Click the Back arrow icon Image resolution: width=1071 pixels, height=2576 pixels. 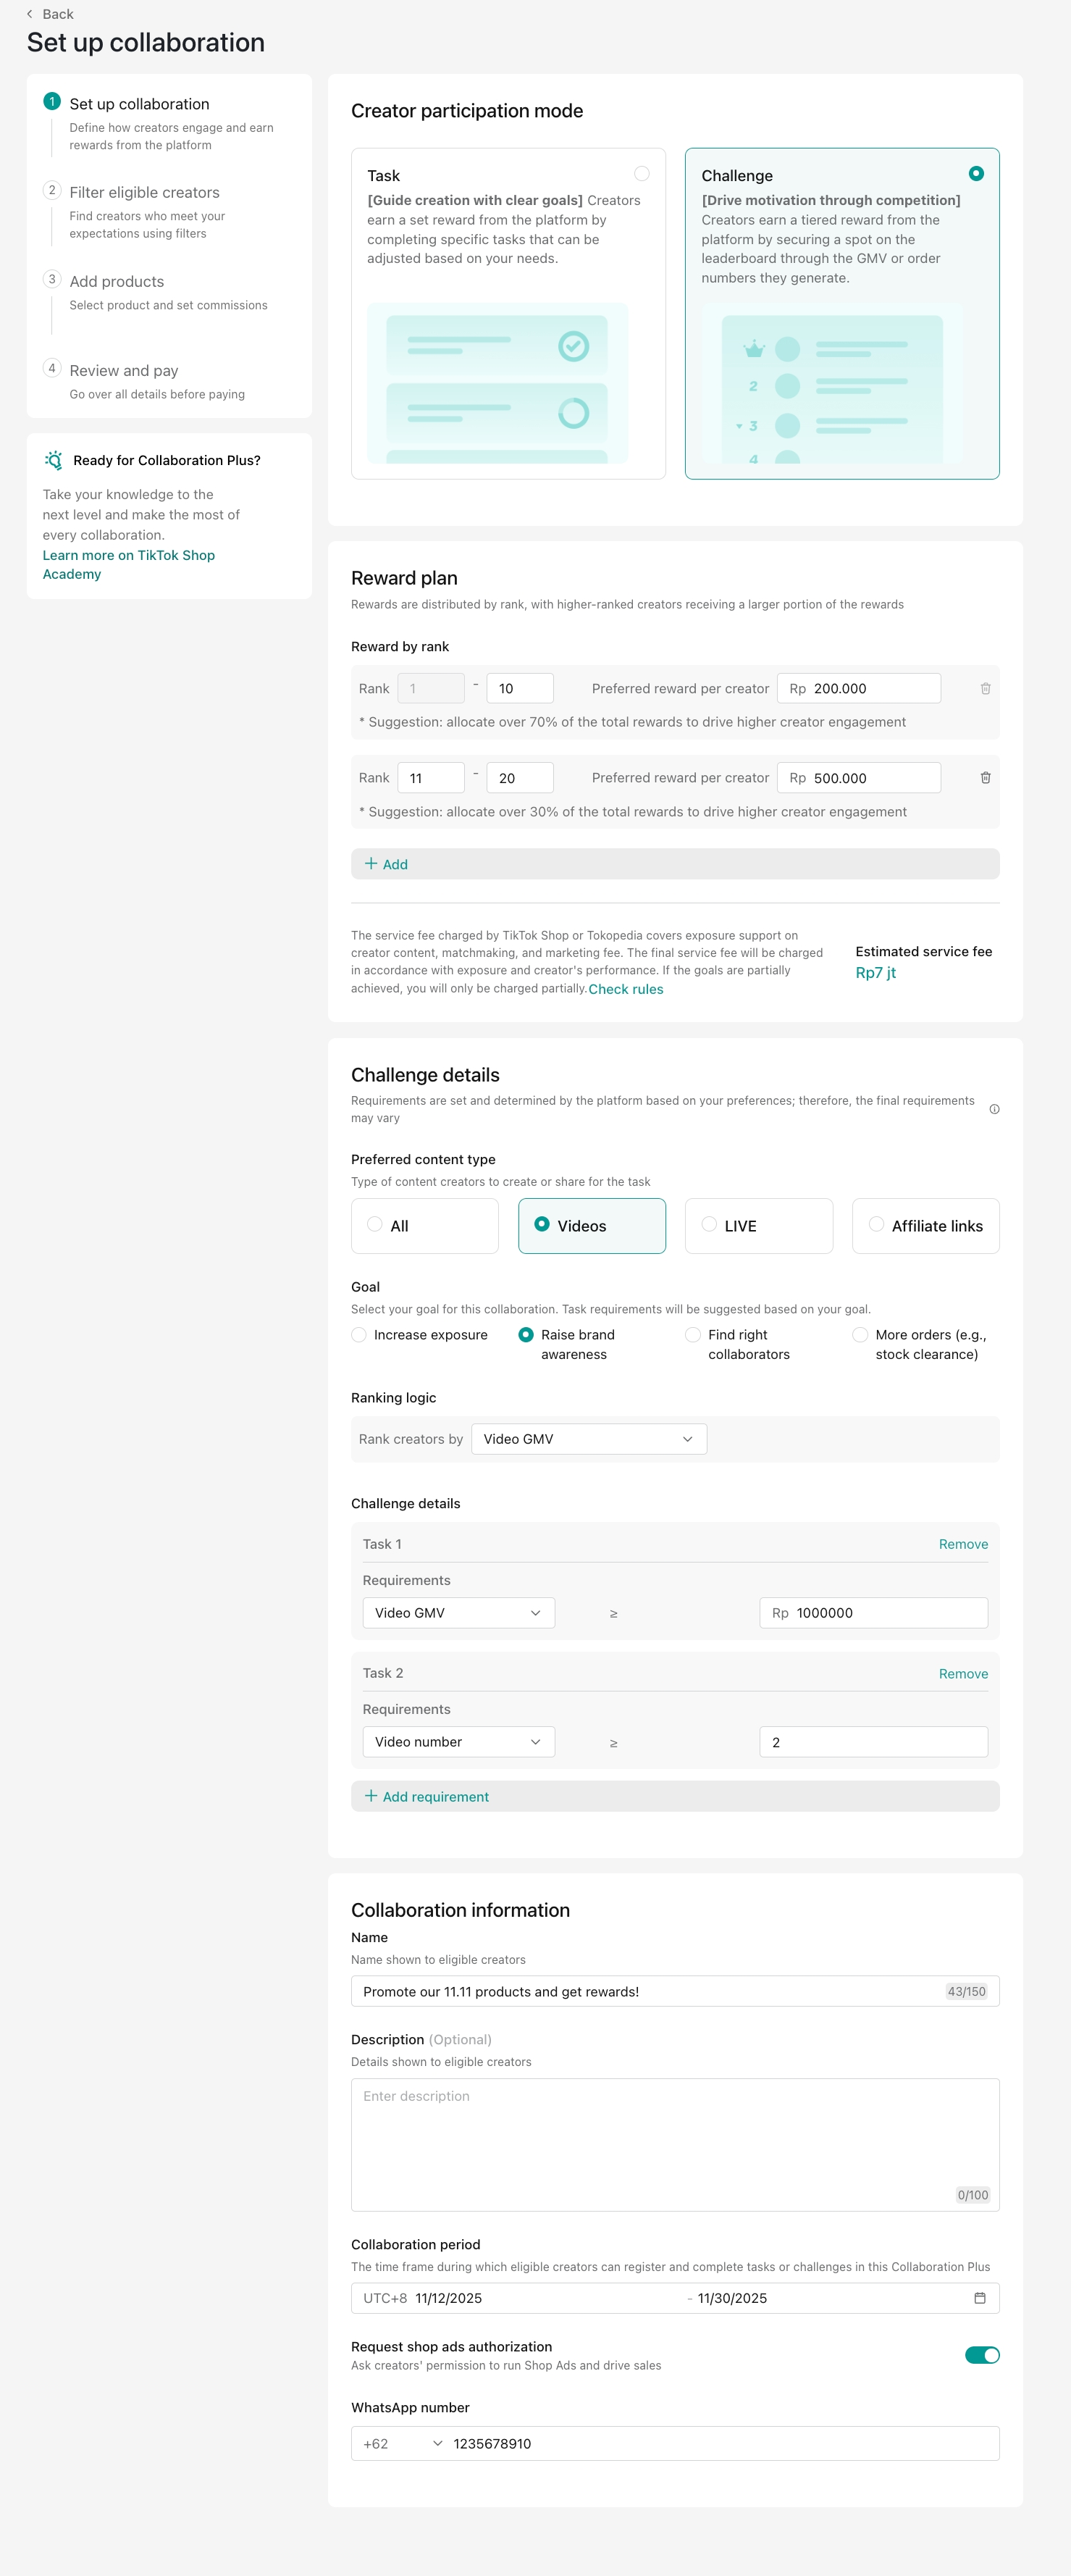click(x=30, y=14)
